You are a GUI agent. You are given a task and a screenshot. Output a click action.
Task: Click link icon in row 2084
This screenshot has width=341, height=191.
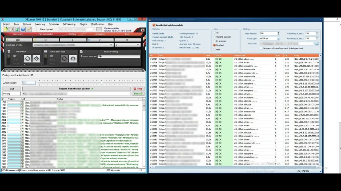coord(22,146)
